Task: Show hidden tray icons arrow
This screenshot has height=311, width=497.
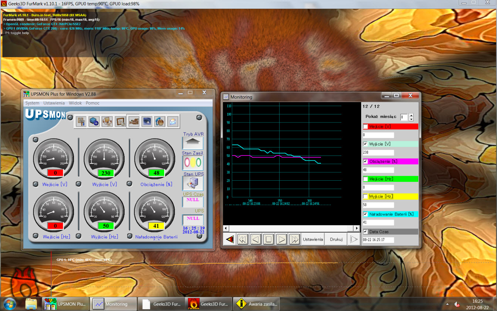Action: coord(447,304)
